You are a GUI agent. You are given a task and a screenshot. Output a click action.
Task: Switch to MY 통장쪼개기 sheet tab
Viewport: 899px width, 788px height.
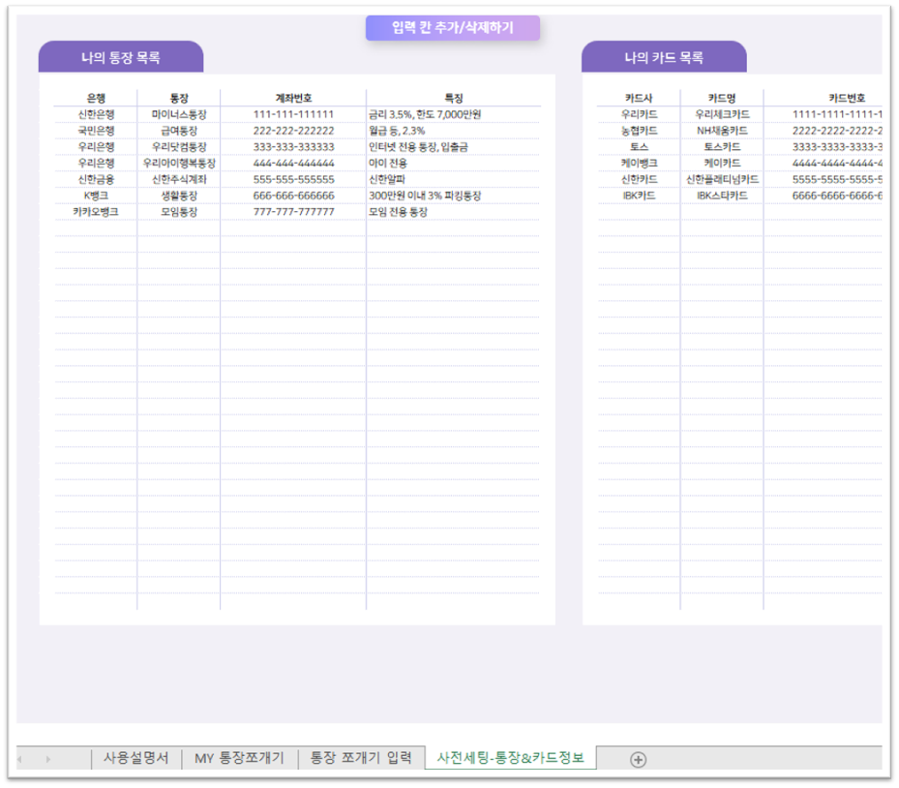[x=239, y=758]
